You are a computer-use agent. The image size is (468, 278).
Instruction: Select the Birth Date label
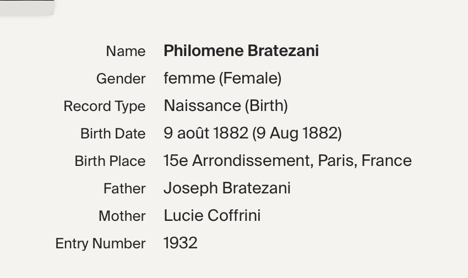[x=113, y=134]
